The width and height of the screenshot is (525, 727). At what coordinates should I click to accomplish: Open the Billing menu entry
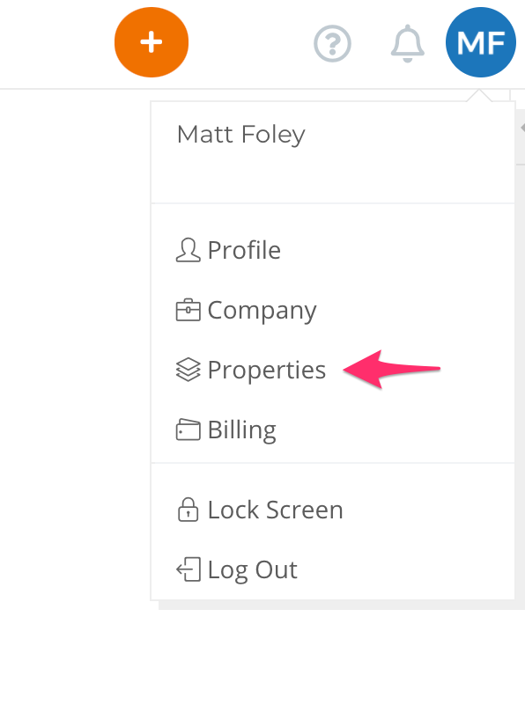coord(242,430)
